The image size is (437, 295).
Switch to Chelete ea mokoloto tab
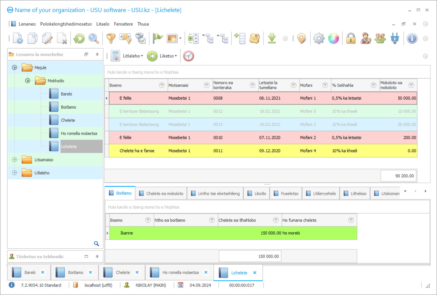(162, 193)
